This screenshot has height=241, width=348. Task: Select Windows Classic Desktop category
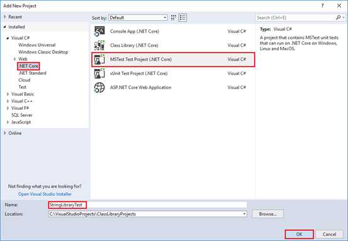tap(43, 52)
